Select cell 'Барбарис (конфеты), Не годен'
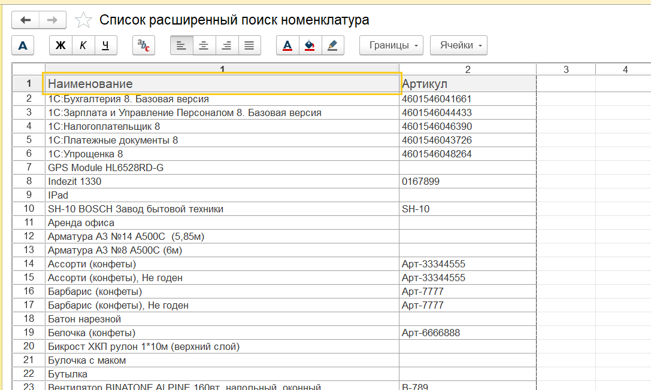 click(222, 304)
